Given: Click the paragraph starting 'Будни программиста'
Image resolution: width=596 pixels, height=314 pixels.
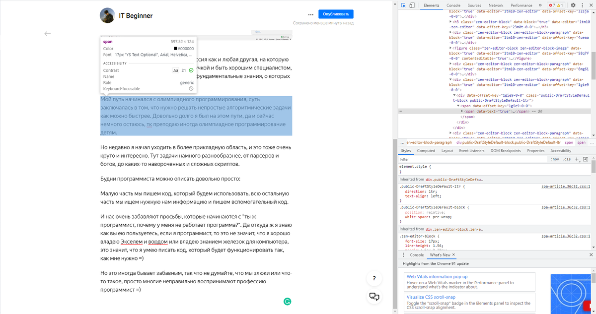Looking at the screenshot, I should pyautogui.click(x=170, y=178).
